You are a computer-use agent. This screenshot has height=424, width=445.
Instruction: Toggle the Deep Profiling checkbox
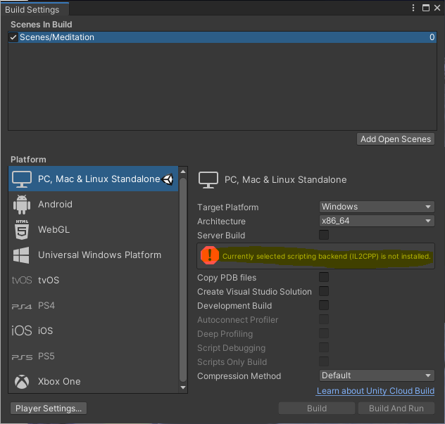click(x=324, y=333)
